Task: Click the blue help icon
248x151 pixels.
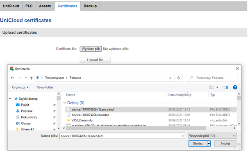Action: pos(235,87)
